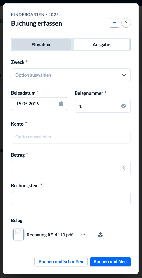The image size is (142, 278).
Task: Switch booking type to Einnahme
Action: click(x=41, y=45)
